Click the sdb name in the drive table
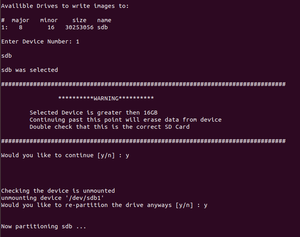 [102, 27]
